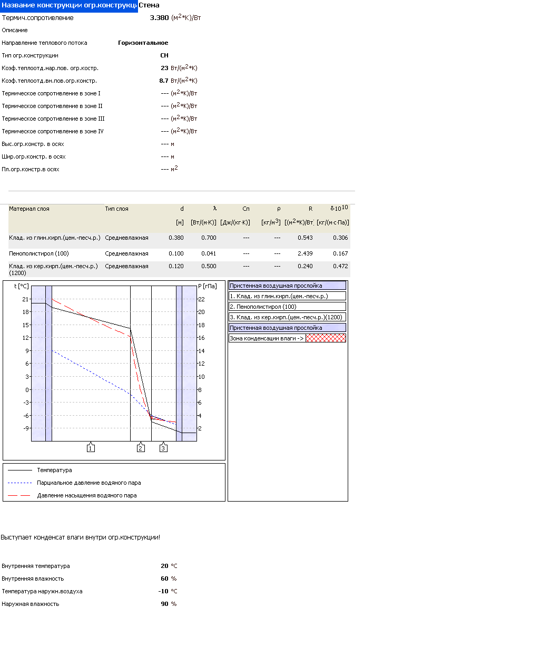Click thermal resistance value 3.380
560x647 pixels.
160,18
